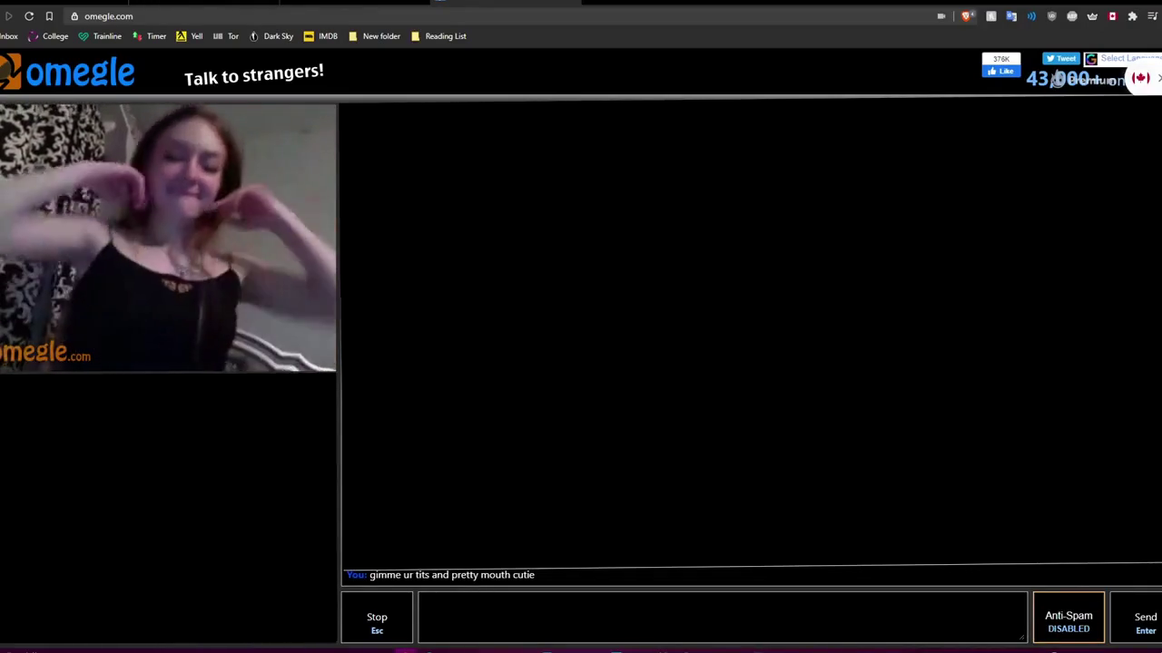
Task: Open the Google Translate extension icon
Action: pos(1010,15)
